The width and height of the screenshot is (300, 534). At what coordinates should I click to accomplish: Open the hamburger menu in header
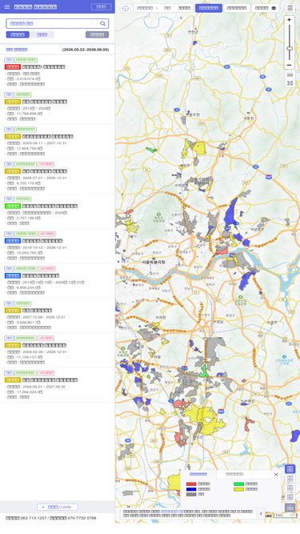(x=7, y=7)
